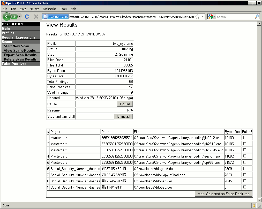The width and height of the screenshot is (262, 209).
Task: Click the 192.168.1.145 site identity label
Action: click(58, 17)
